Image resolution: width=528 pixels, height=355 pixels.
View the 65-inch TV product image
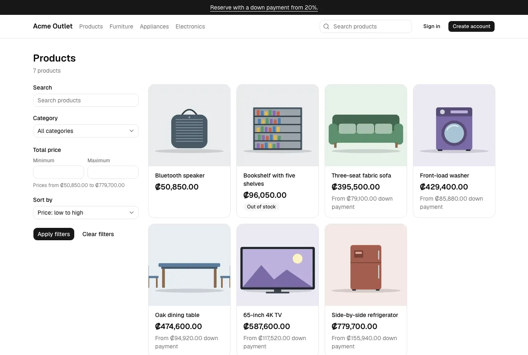tap(278, 265)
